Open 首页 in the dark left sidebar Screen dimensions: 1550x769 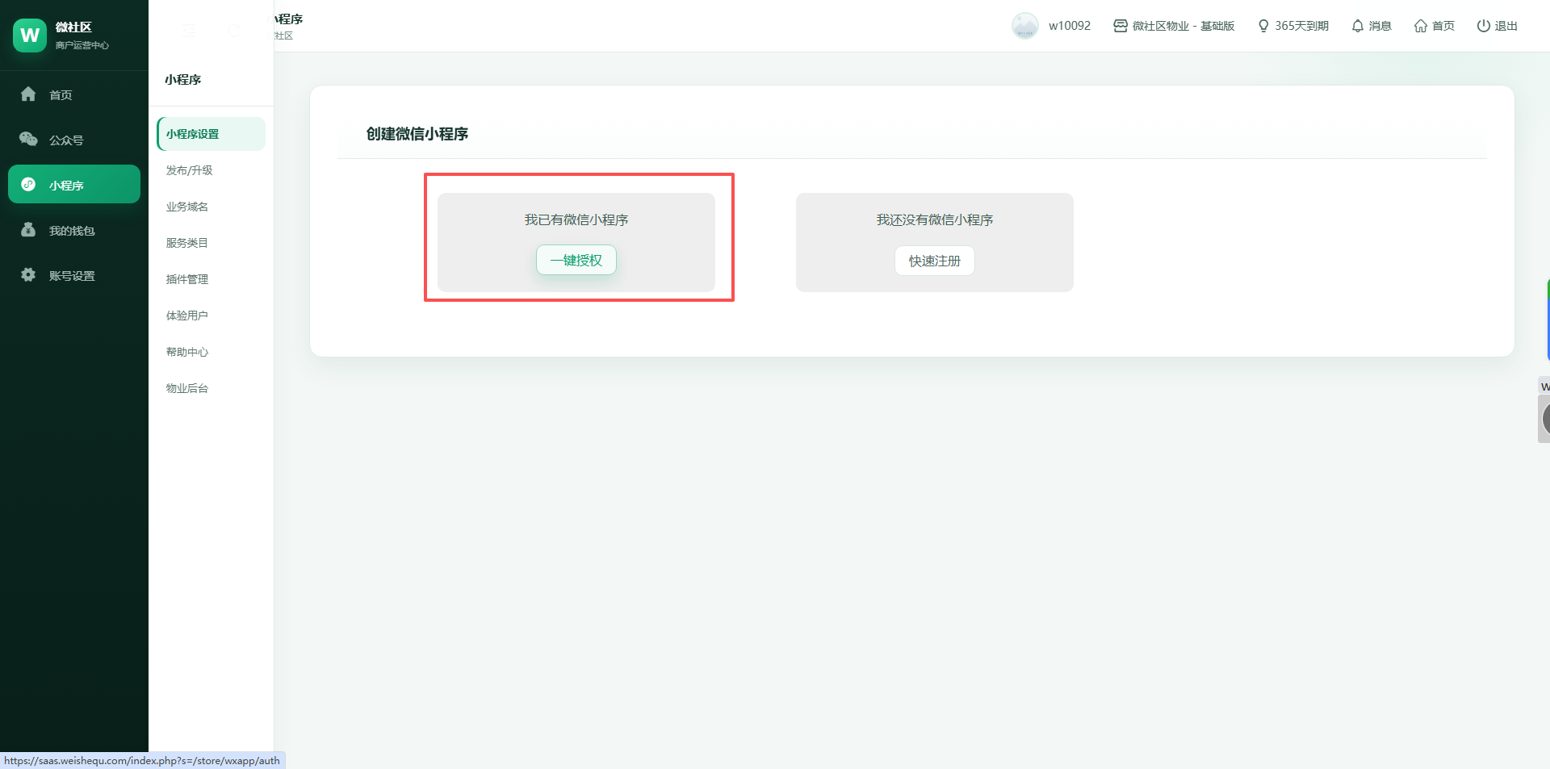coord(74,94)
